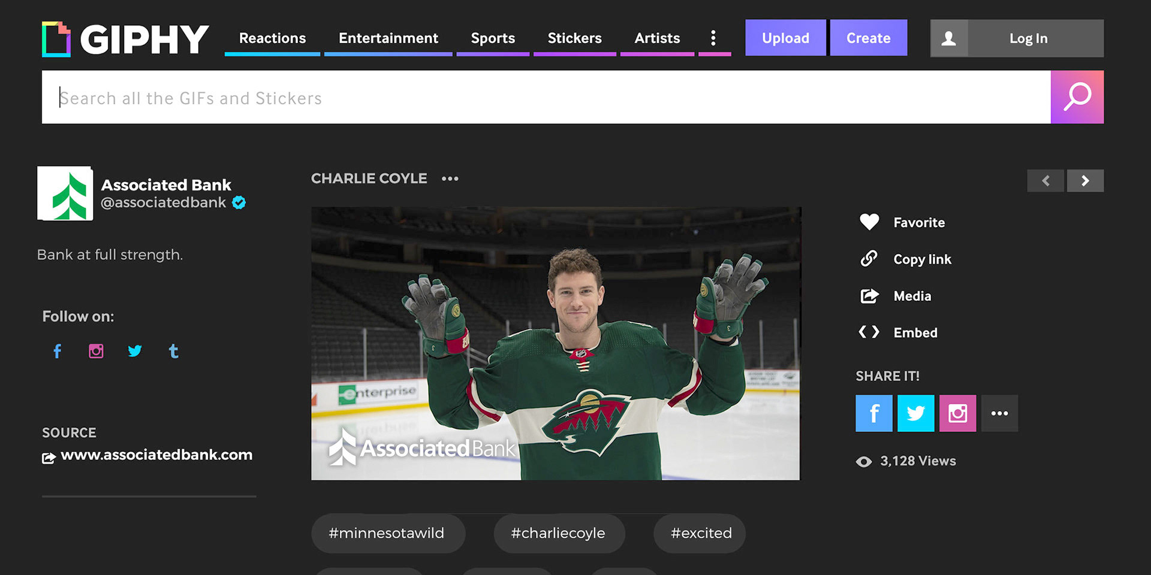The width and height of the screenshot is (1151, 575).
Task: Open the Embed option
Action: pos(915,333)
